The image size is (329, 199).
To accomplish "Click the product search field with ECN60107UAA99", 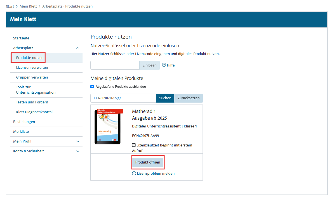I will coord(123,98).
